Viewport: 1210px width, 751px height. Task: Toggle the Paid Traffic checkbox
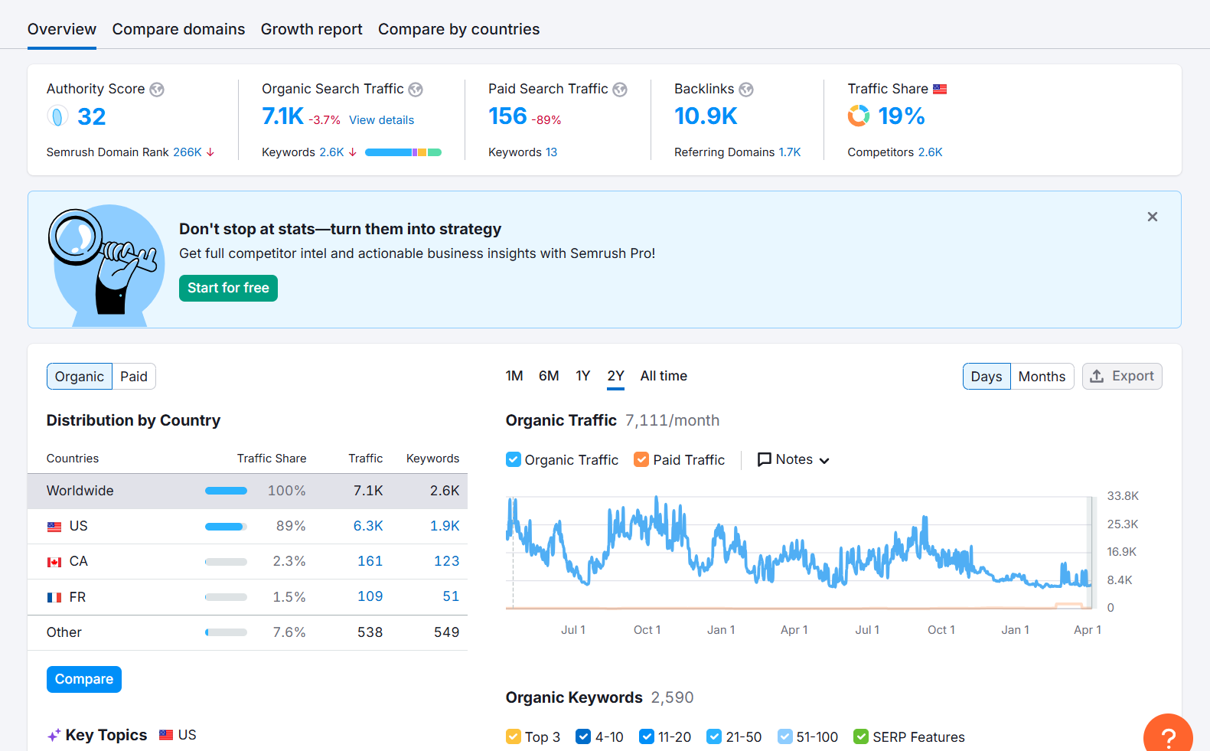tap(641, 459)
